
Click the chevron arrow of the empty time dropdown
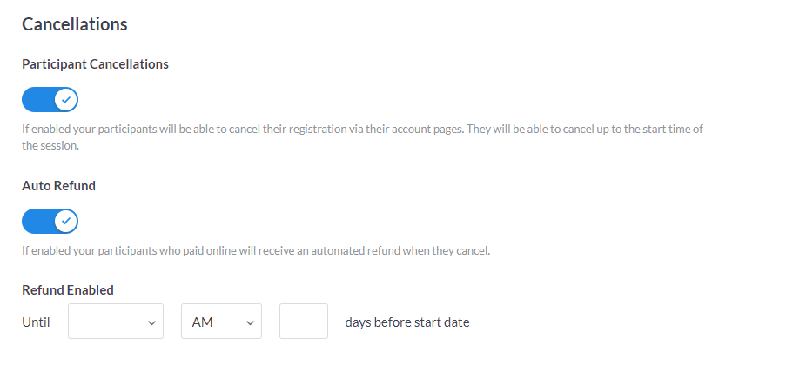click(x=151, y=322)
